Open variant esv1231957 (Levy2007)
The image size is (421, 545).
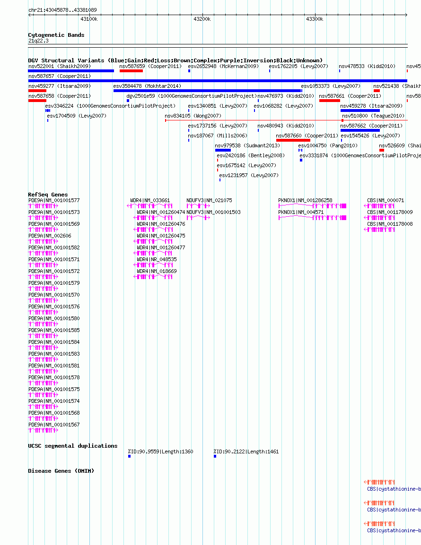pos(249,175)
